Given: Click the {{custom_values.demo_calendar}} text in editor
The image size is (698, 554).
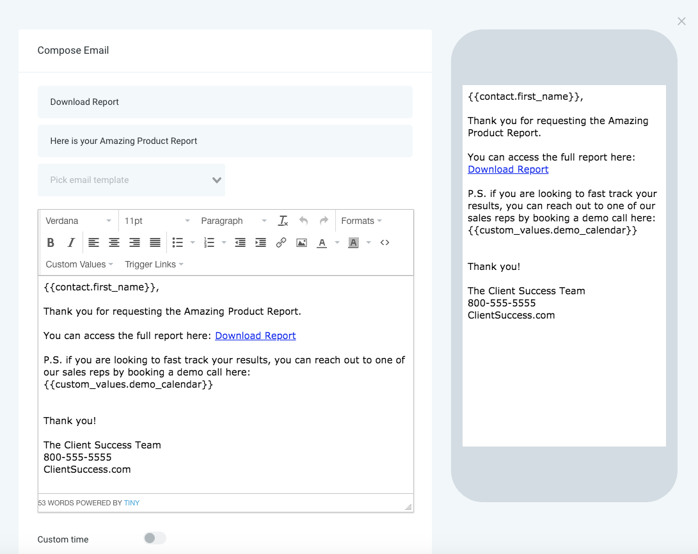Looking at the screenshot, I should [x=128, y=384].
